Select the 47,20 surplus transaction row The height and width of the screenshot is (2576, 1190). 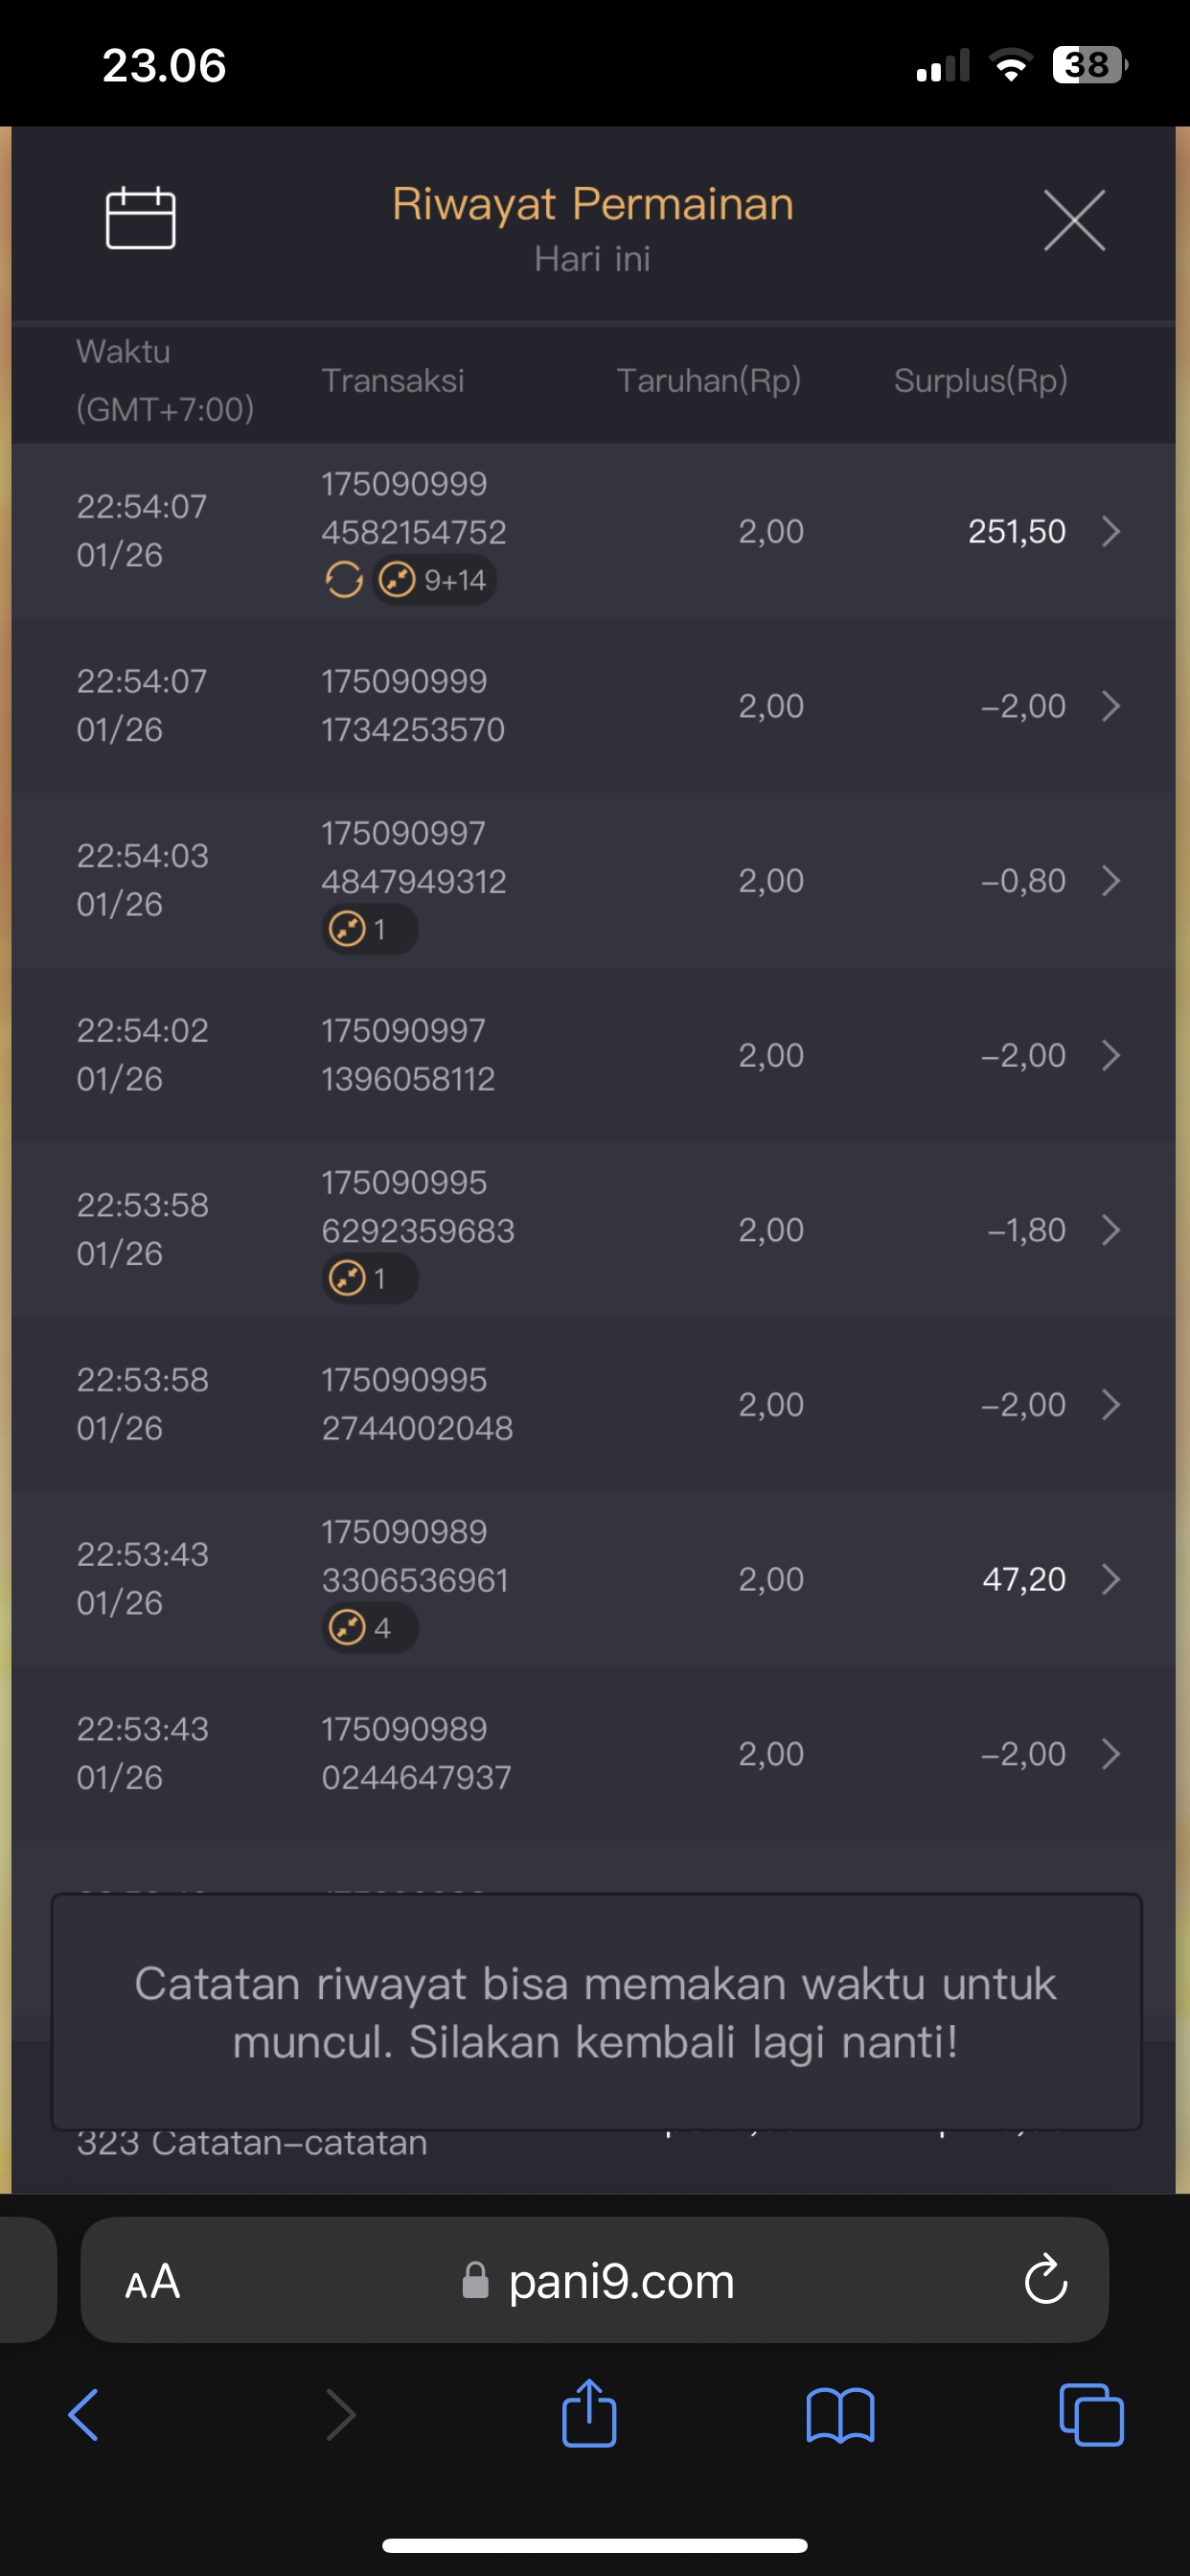pos(594,1579)
